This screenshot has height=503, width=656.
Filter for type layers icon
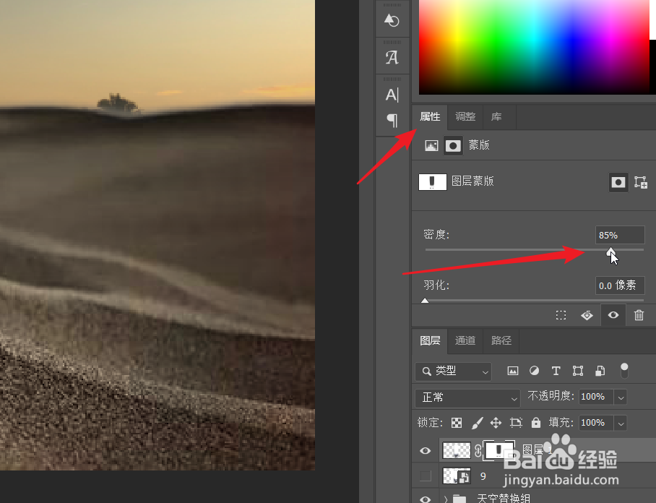coord(556,371)
